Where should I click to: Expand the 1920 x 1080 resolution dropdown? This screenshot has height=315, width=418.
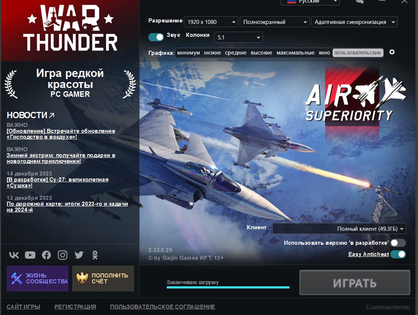(x=211, y=22)
